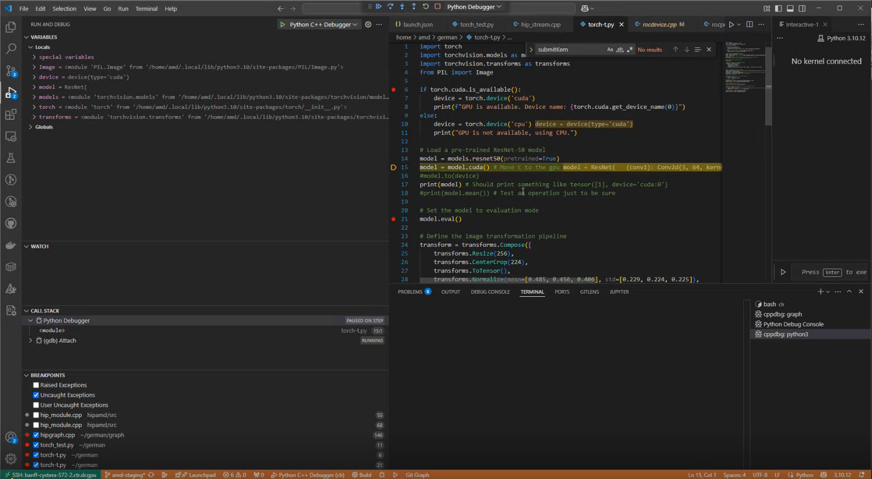
Task: Open the Search view in activity bar
Action: pyautogui.click(x=10, y=49)
